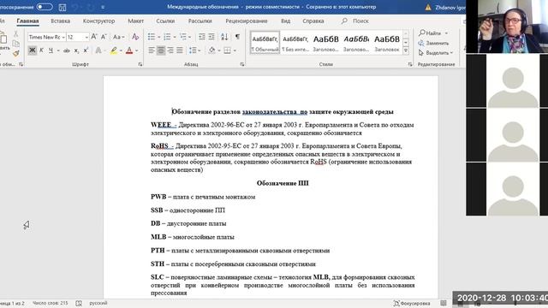Open the highlight color dropdown arrow
The image size is (548, 308).
tap(121, 51)
